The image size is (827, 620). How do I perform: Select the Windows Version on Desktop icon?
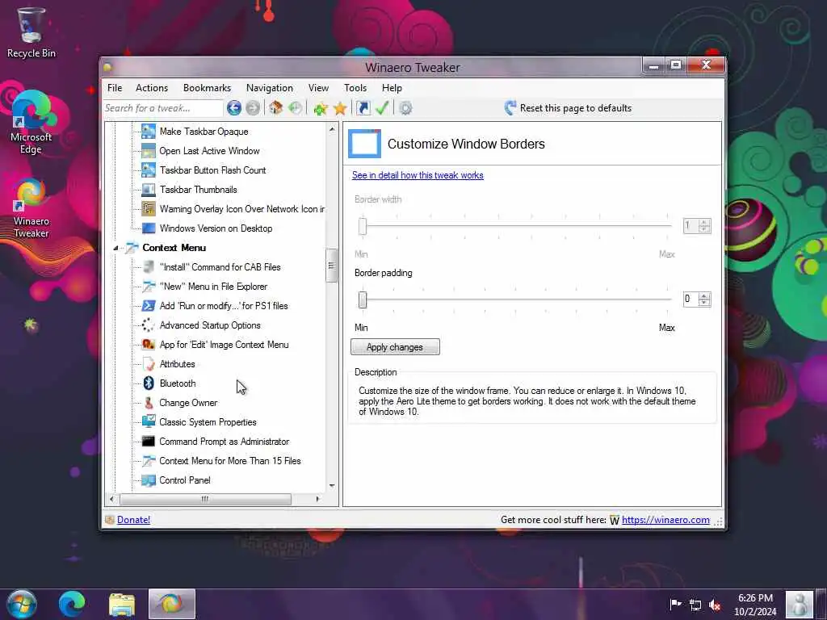(x=149, y=228)
